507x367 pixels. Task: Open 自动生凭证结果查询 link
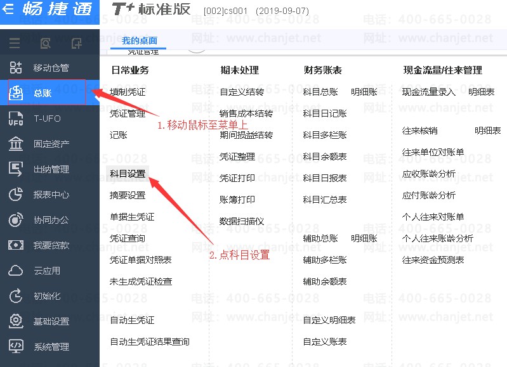(150, 342)
